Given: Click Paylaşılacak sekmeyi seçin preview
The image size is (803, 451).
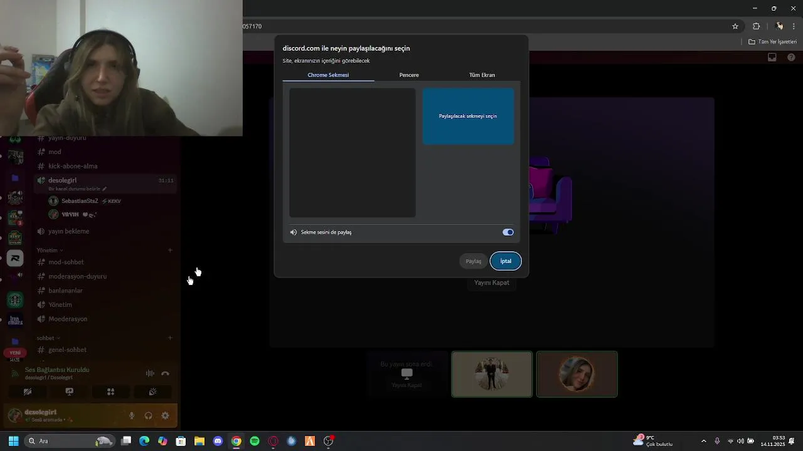Looking at the screenshot, I should tap(468, 116).
